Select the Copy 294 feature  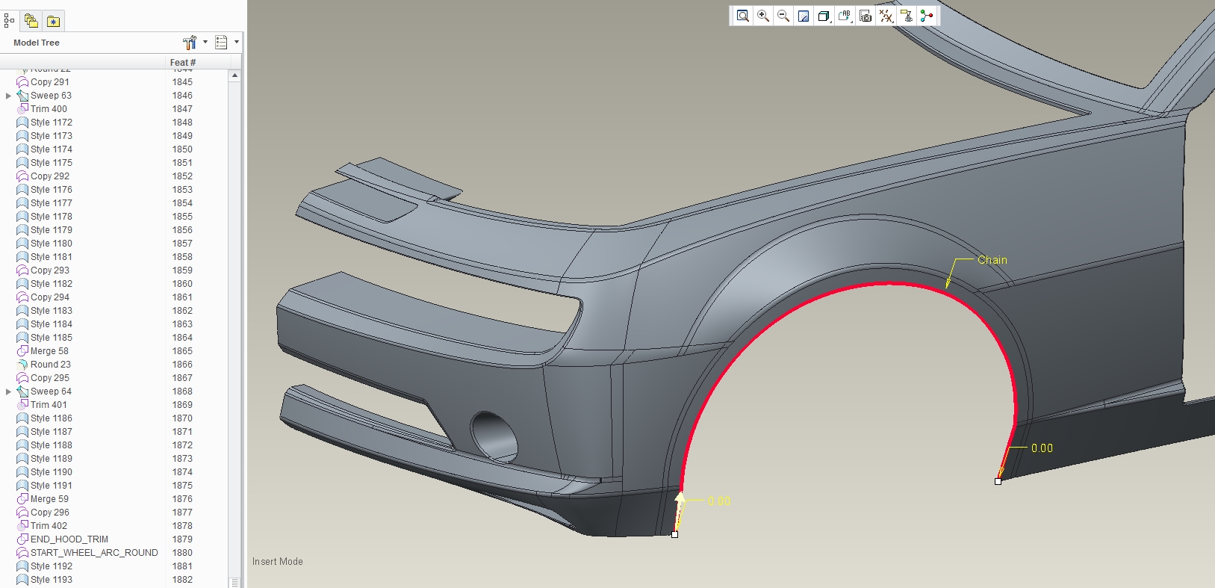coord(50,297)
